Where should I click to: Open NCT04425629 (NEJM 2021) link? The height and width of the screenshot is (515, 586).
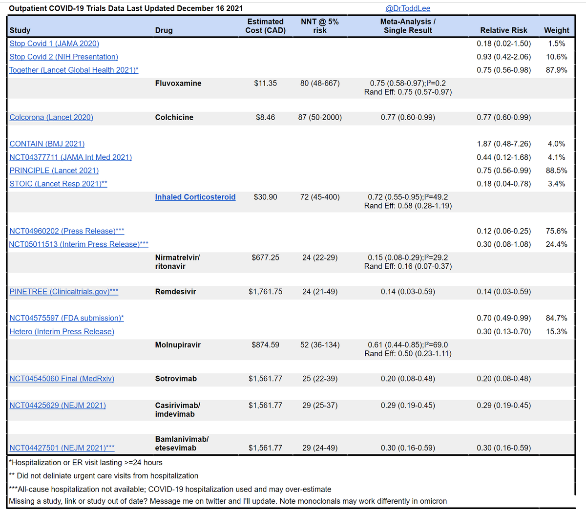click(x=58, y=406)
